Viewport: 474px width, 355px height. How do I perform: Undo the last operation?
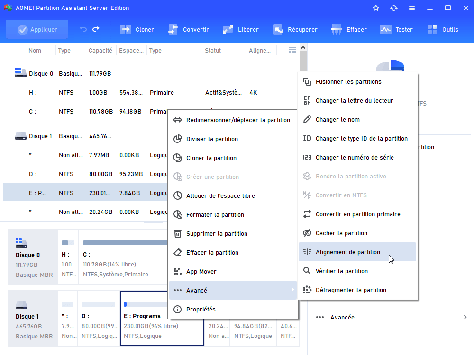click(x=83, y=29)
